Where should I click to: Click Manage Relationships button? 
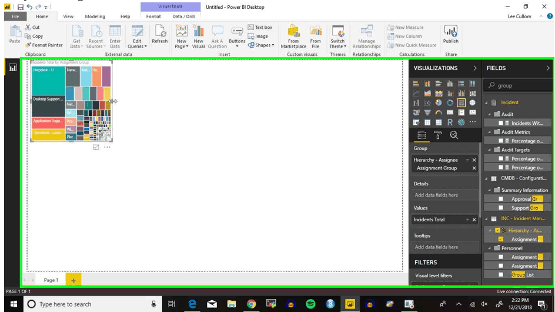click(366, 36)
